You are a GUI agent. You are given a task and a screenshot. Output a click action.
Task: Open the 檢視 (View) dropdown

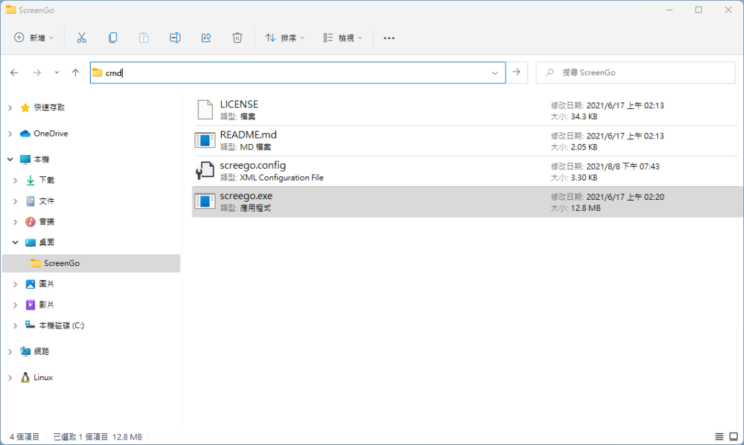coord(342,38)
